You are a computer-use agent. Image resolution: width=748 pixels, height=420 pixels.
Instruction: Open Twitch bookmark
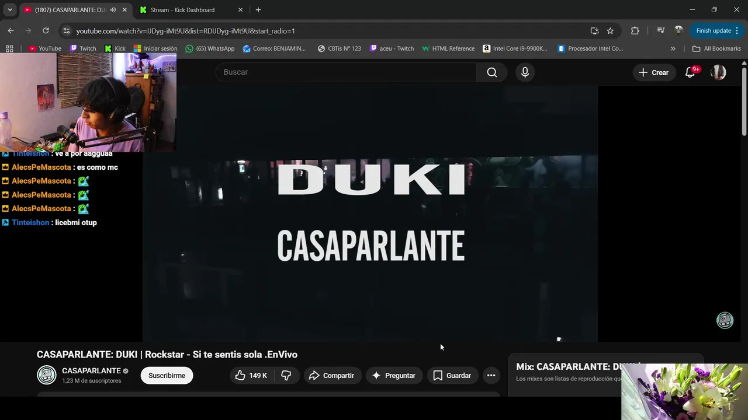(83, 48)
